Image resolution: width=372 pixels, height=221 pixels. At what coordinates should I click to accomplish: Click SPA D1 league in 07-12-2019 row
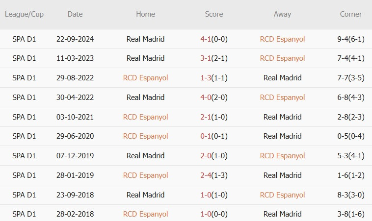click(24, 156)
